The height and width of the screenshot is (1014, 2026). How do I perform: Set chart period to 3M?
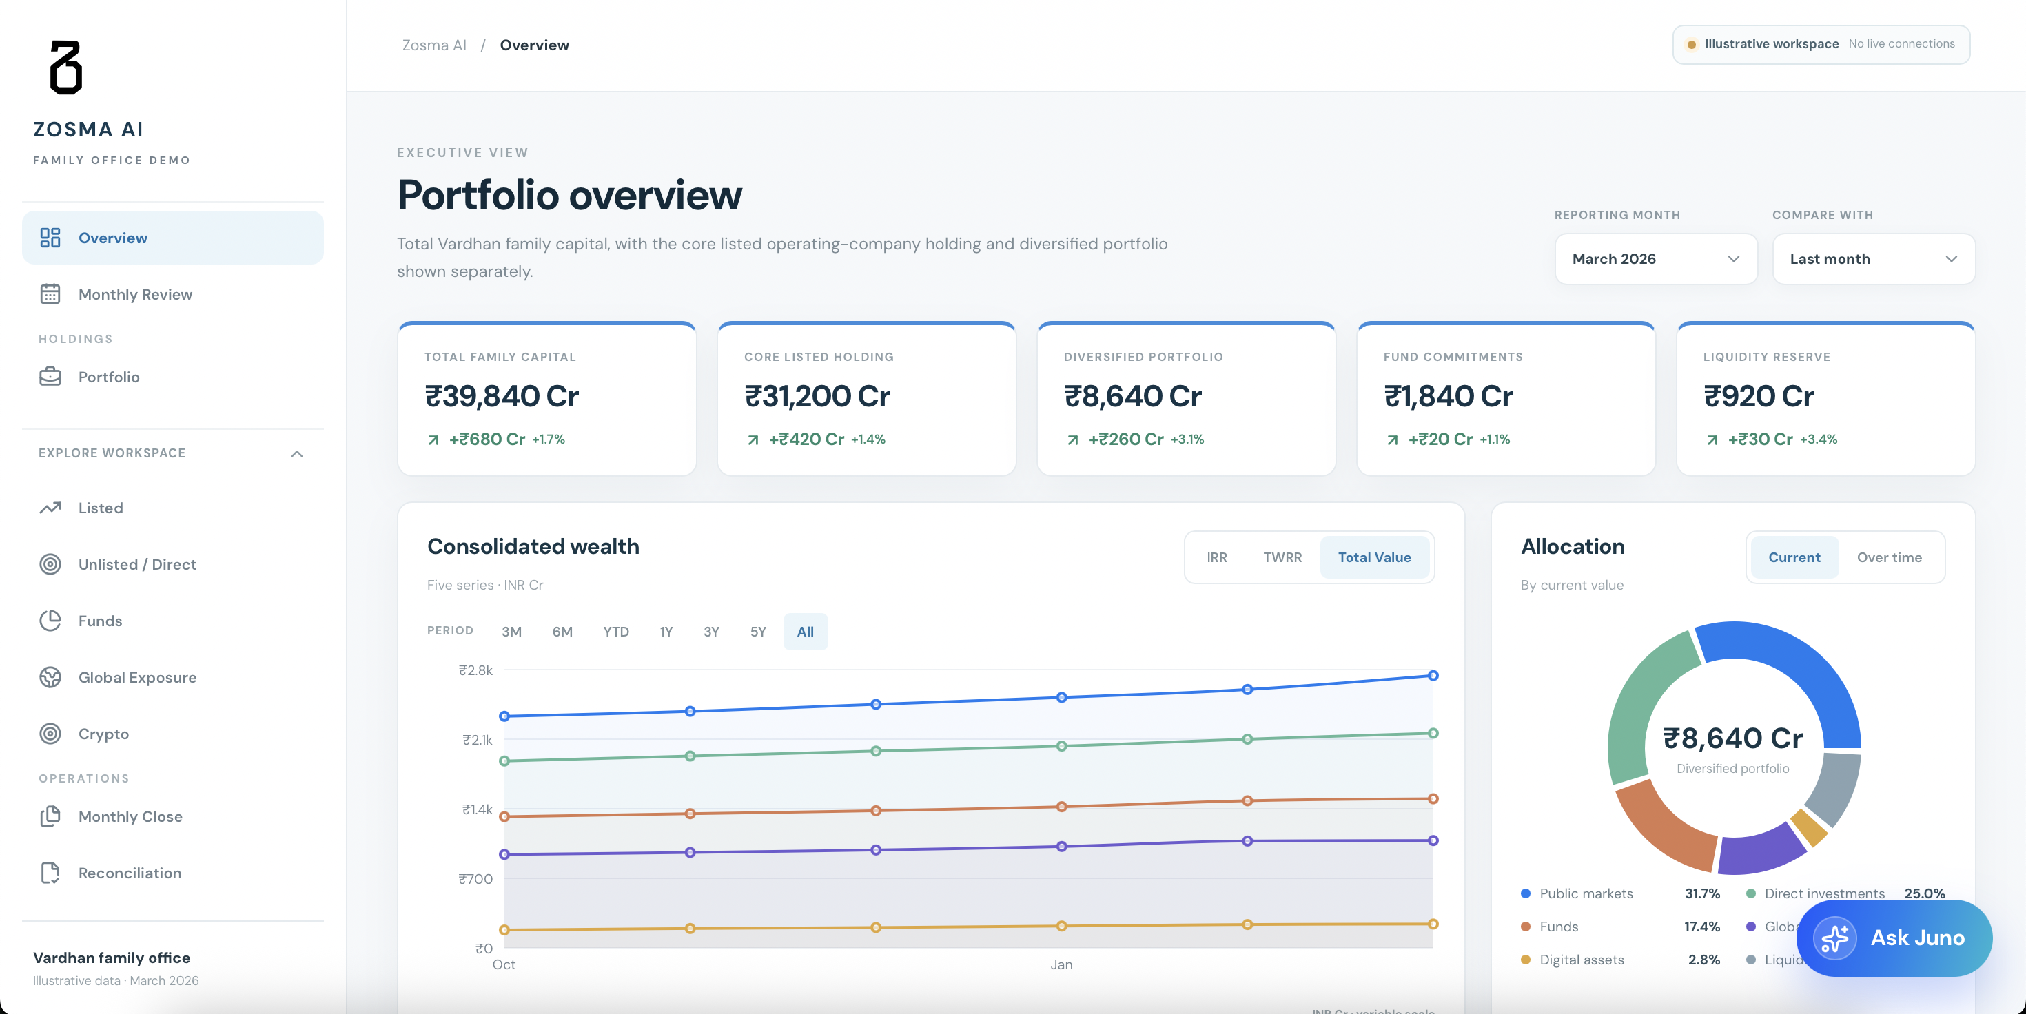point(511,631)
